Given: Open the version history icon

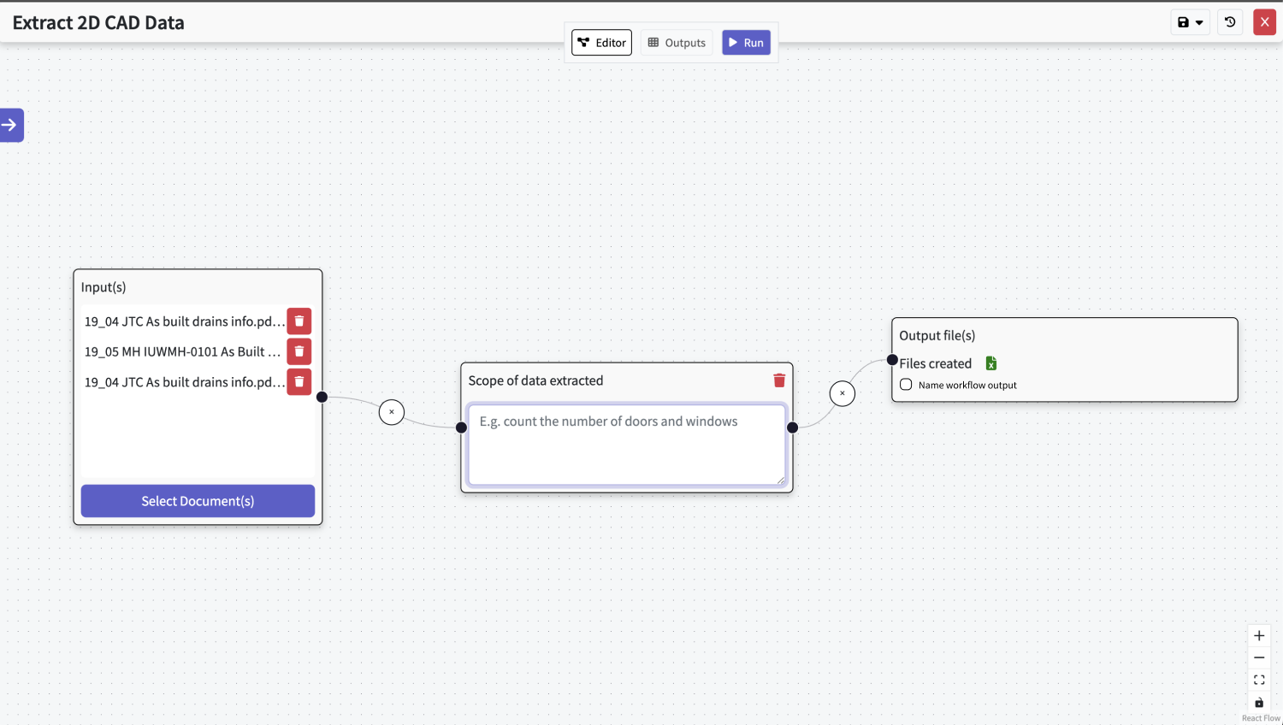Looking at the screenshot, I should 1230,22.
